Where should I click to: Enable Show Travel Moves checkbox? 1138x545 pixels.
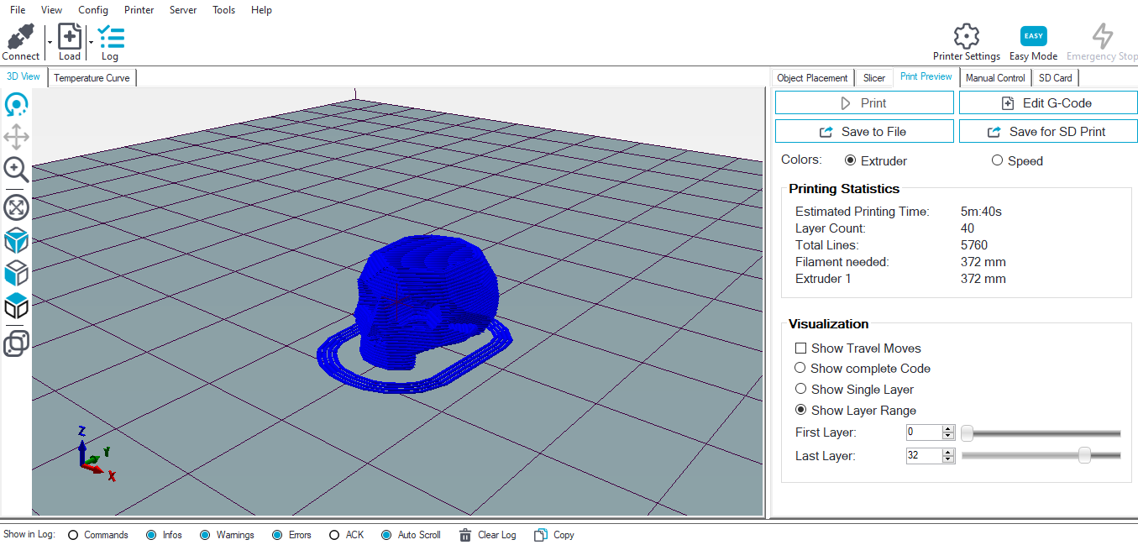pos(800,348)
